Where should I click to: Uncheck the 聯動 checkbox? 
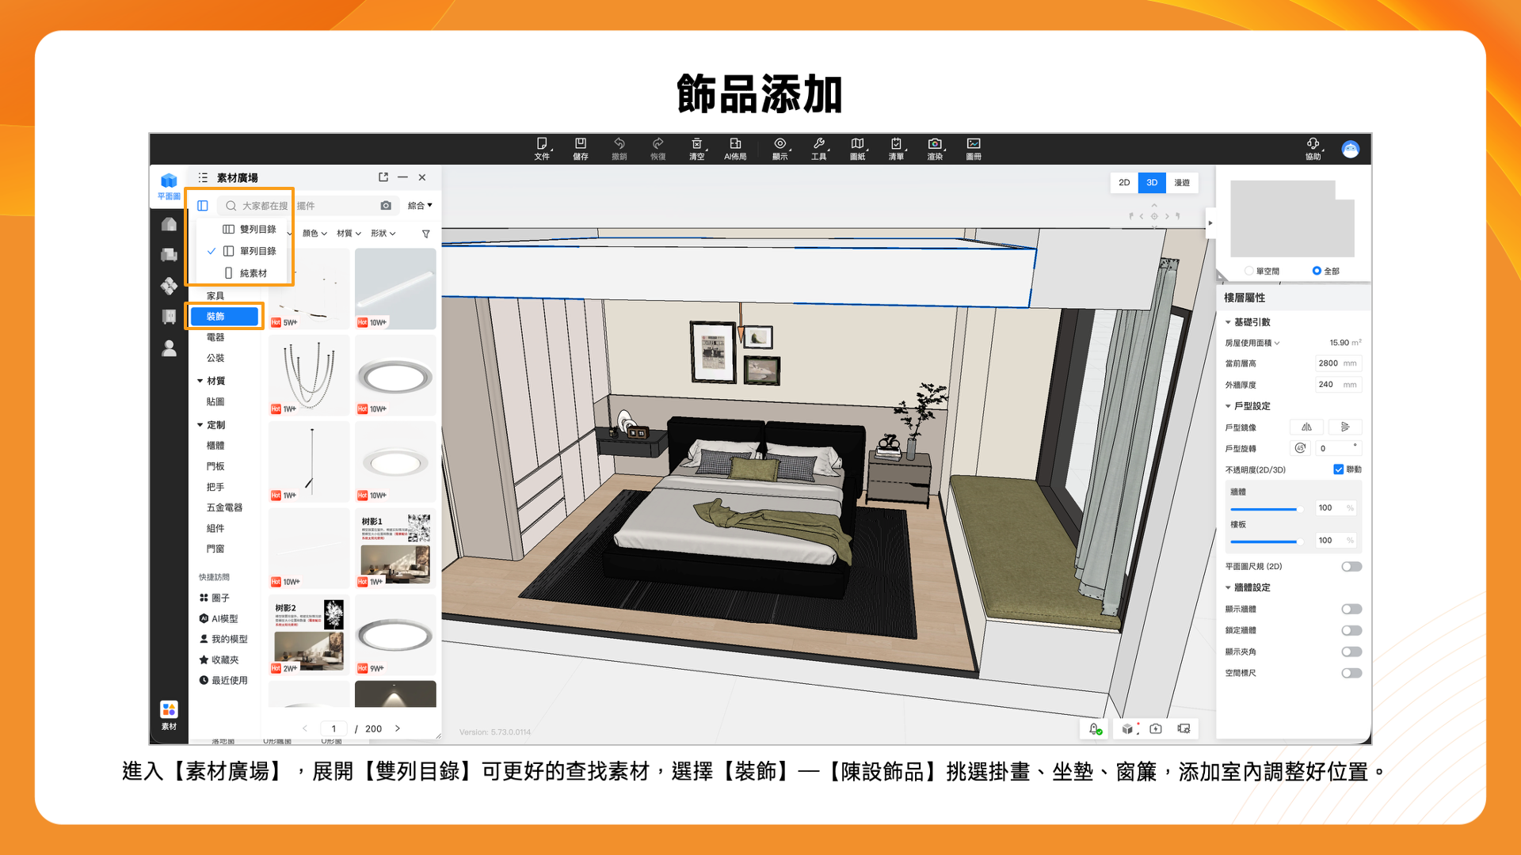click(x=1338, y=469)
